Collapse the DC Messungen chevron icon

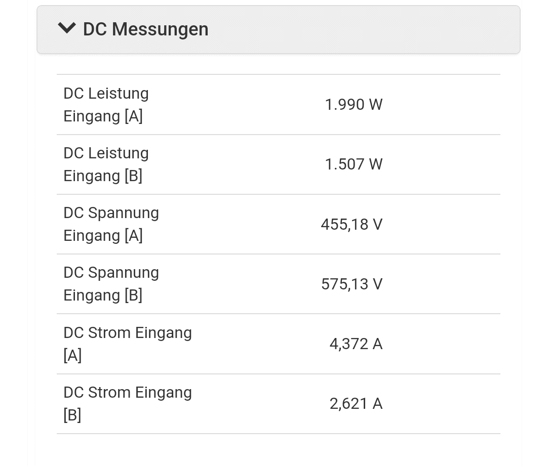67,28
